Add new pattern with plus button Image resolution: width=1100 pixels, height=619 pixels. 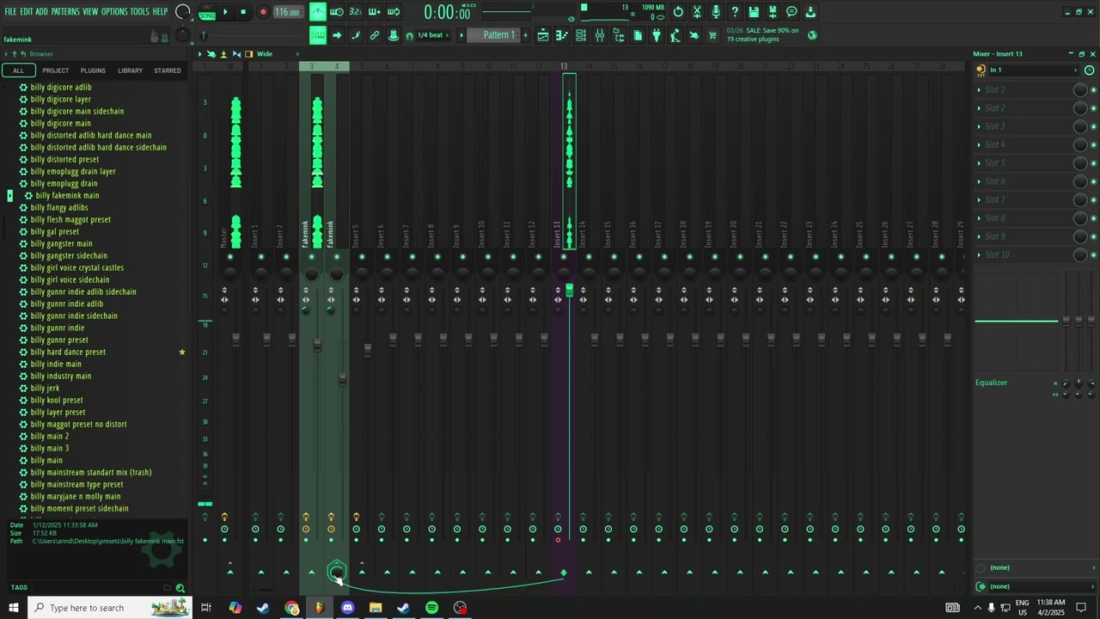click(x=526, y=35)
